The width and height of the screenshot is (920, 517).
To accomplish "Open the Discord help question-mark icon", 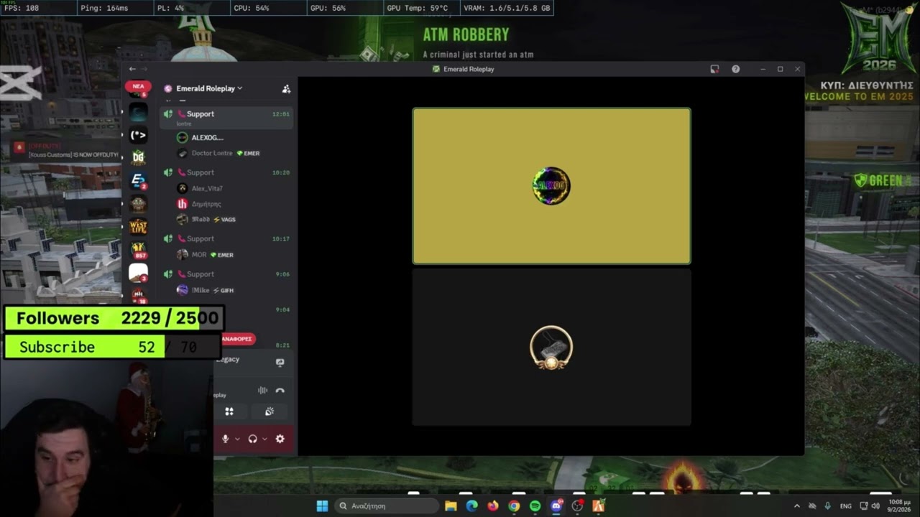I will [735, 69].
